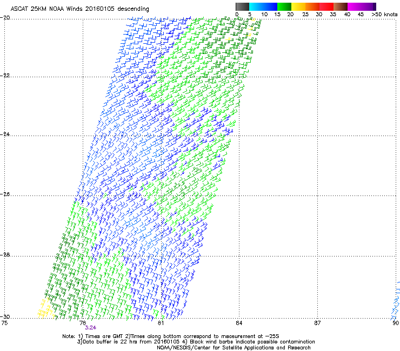
Task: Click the yellow 20-25 knots legend swatch
Action: coord(298,6)
